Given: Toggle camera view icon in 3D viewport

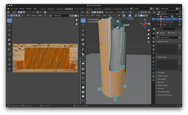Looking at the screenshot, I should click(148, 38).
